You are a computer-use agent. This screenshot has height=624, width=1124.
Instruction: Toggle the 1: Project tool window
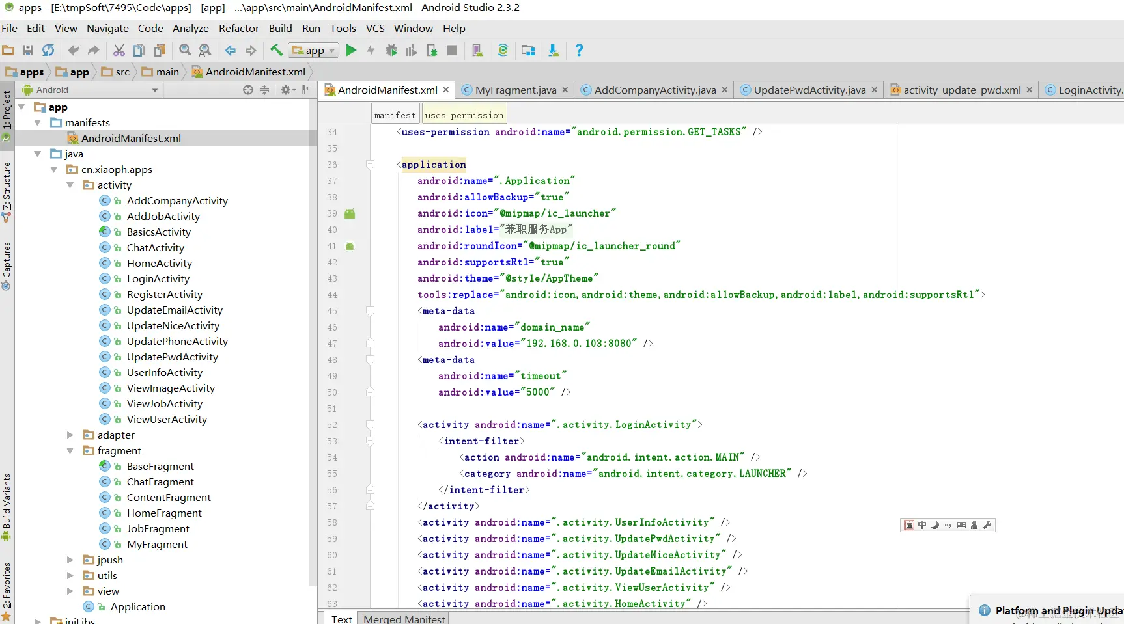click(7, 116)
